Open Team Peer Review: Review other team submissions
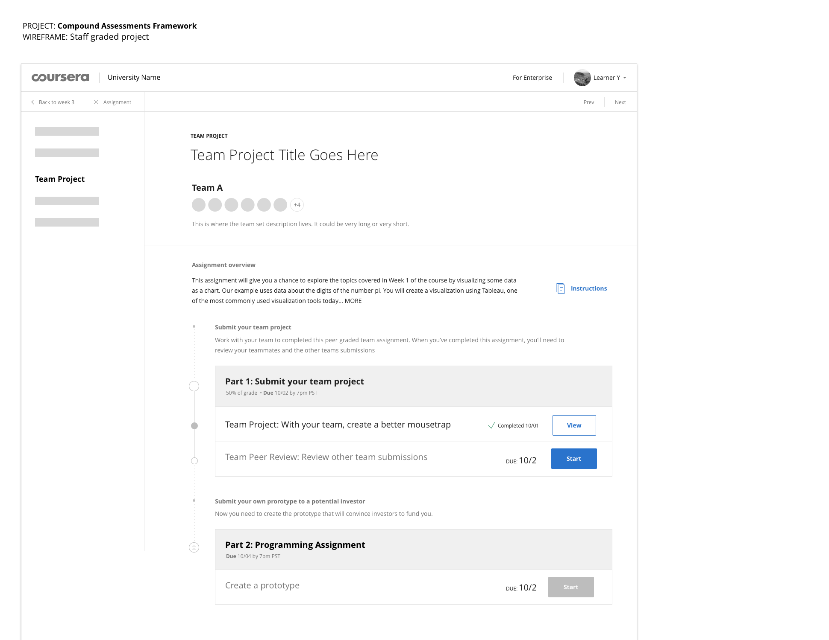Screen dimensions: 829x640 [326, 457]
